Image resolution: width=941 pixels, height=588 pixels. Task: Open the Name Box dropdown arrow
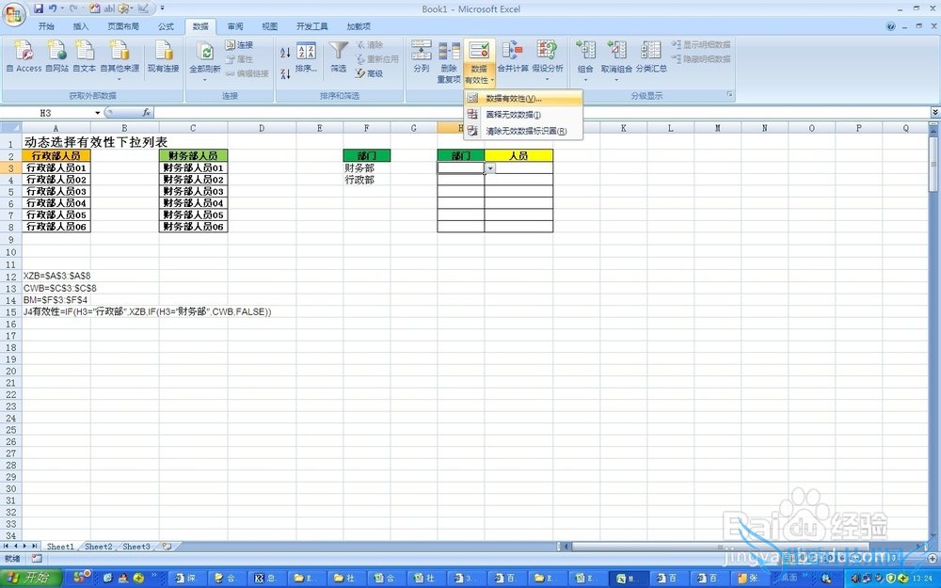click(x=97, y=113)
